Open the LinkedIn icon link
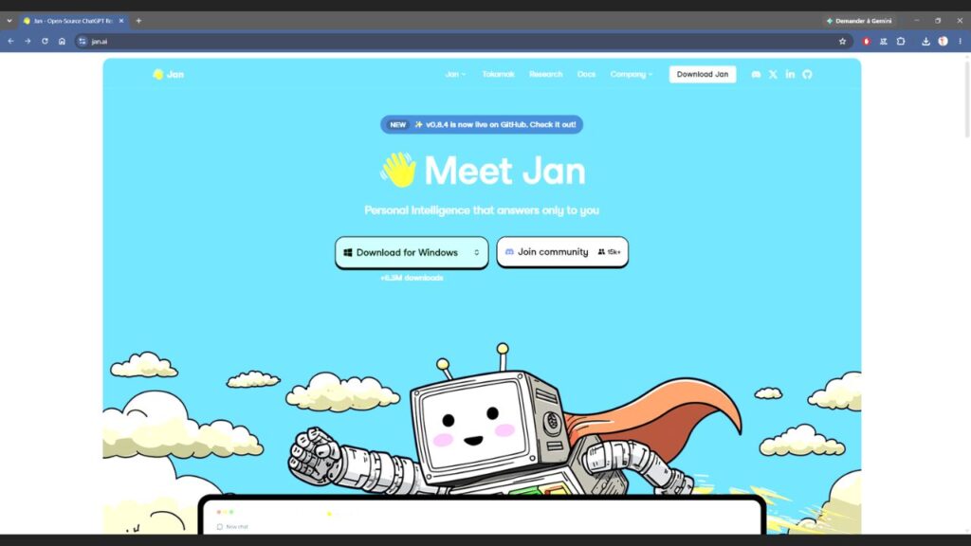This screenshot has height=546, width=971. [x=790, y=74]
